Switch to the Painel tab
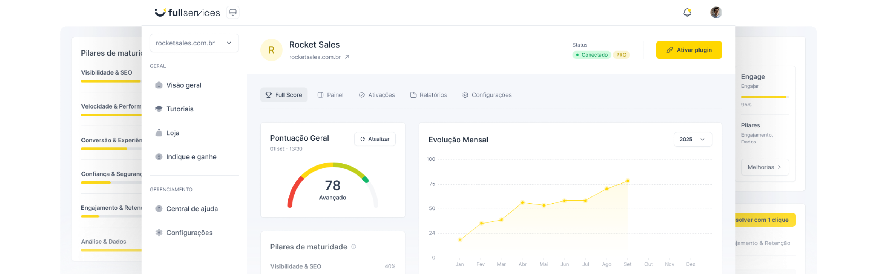 pyautogui.click(x=330, y=95)
